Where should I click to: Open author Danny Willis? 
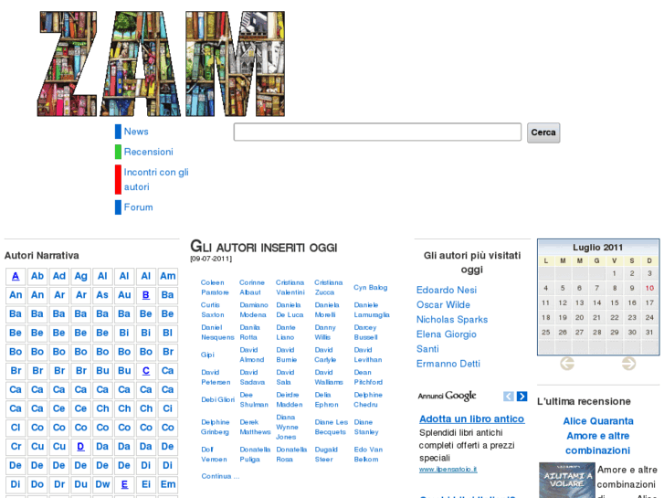coord(325,333)
